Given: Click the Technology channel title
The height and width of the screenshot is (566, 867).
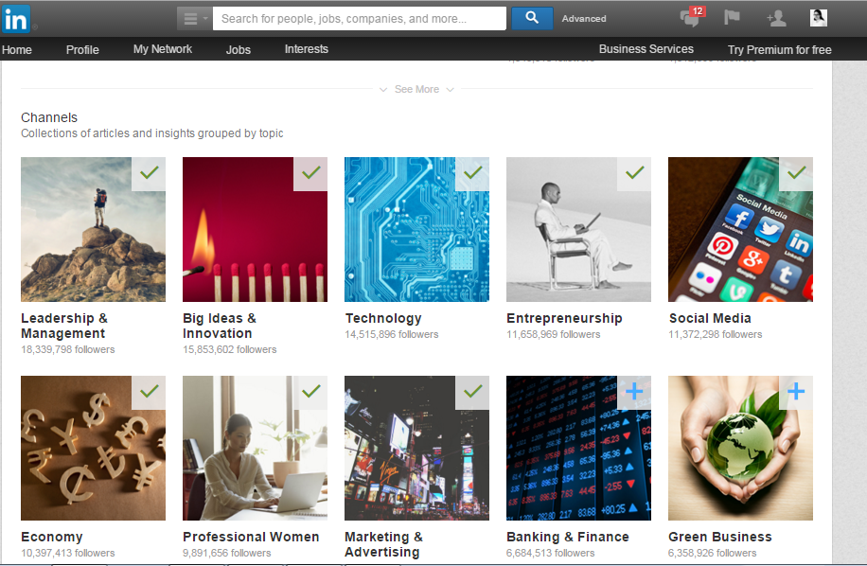Looking at the screenshot, I should (383, 318).
